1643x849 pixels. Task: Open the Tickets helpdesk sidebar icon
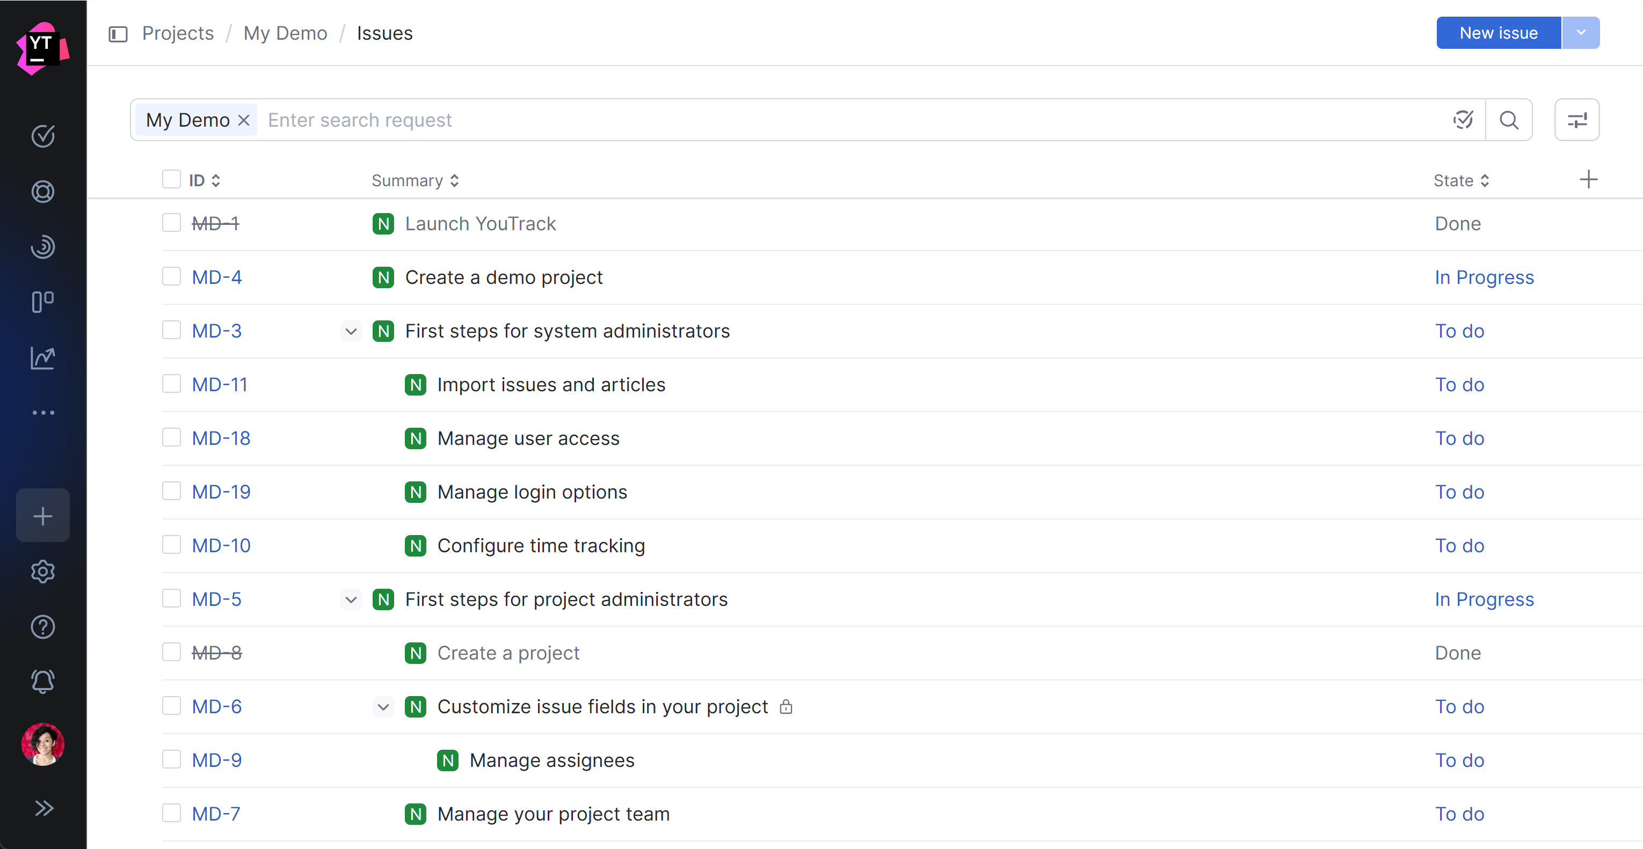43,191
